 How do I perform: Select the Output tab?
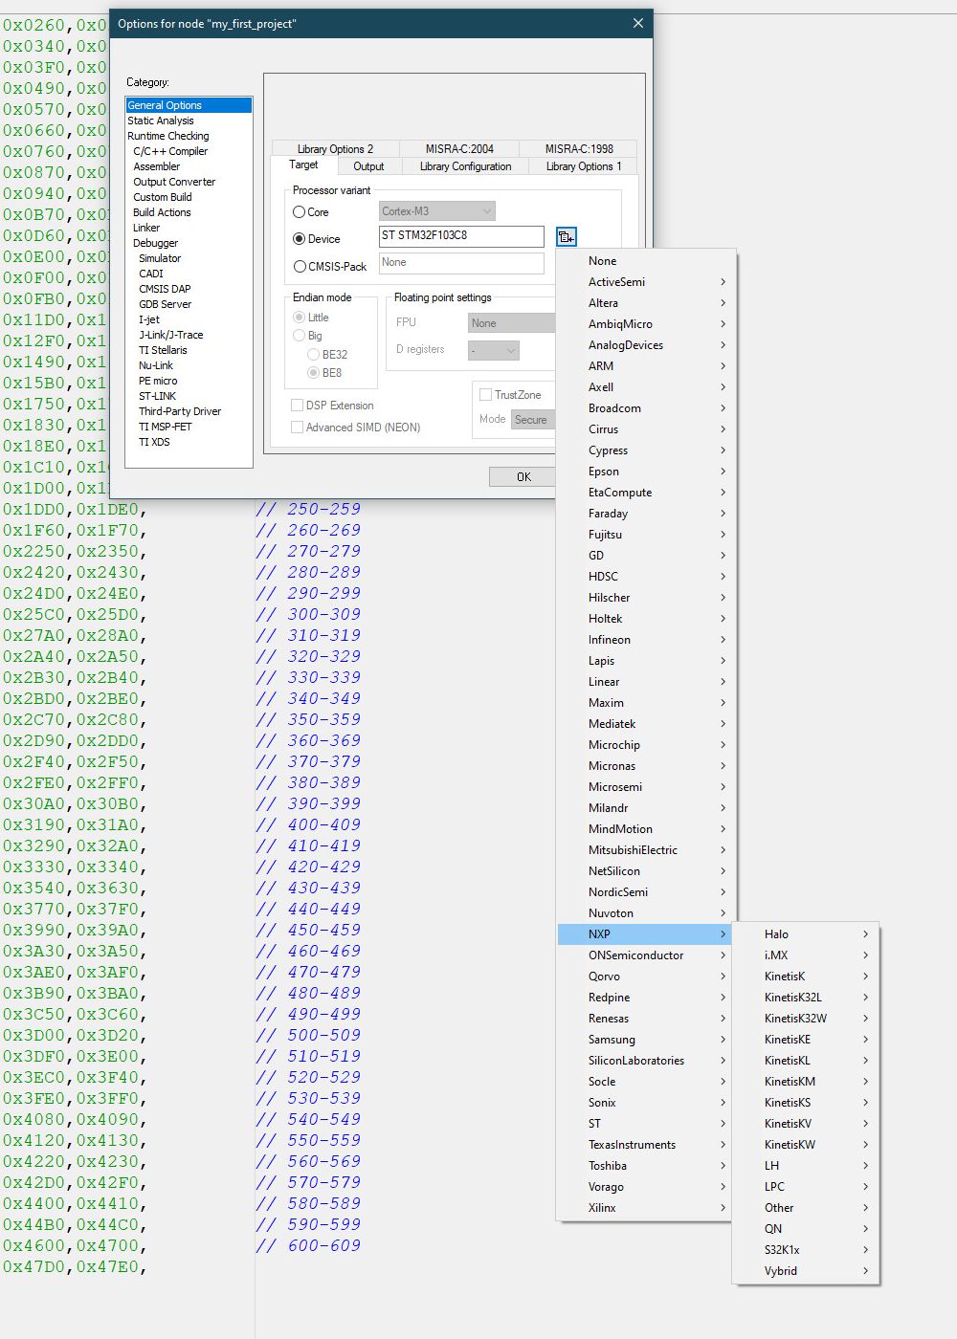[368, 166]
